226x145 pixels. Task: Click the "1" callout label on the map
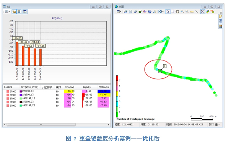click(165, 66)
